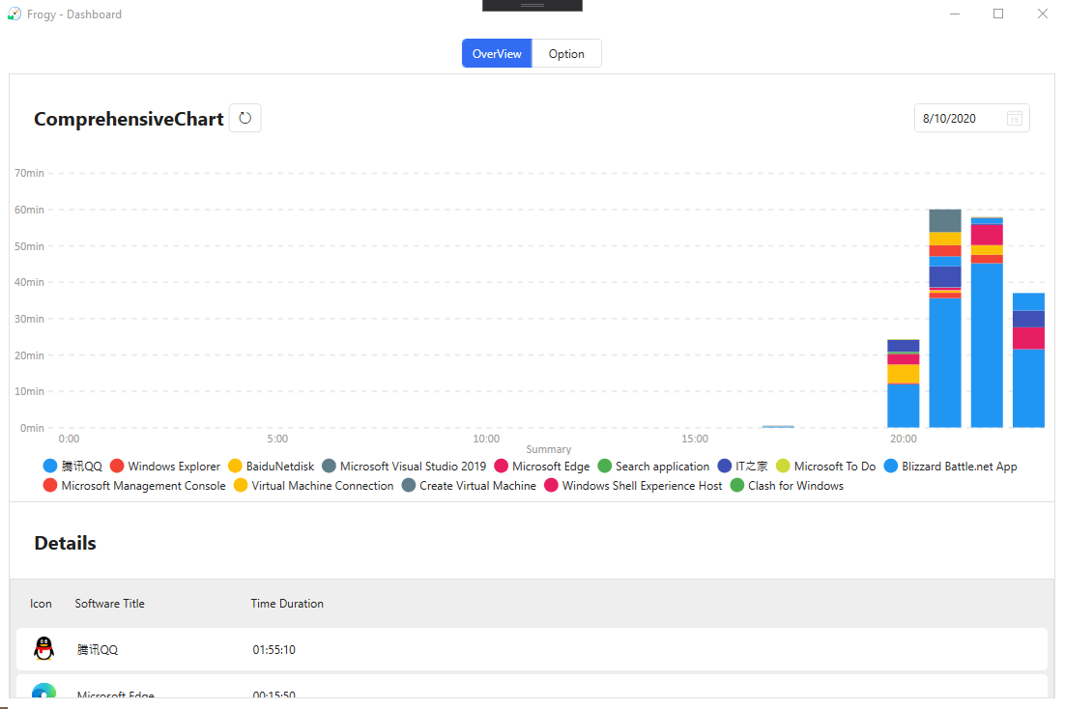Toggle 腾讯QQ series in chart legend
1065x709 pixels.
point(72,467)
